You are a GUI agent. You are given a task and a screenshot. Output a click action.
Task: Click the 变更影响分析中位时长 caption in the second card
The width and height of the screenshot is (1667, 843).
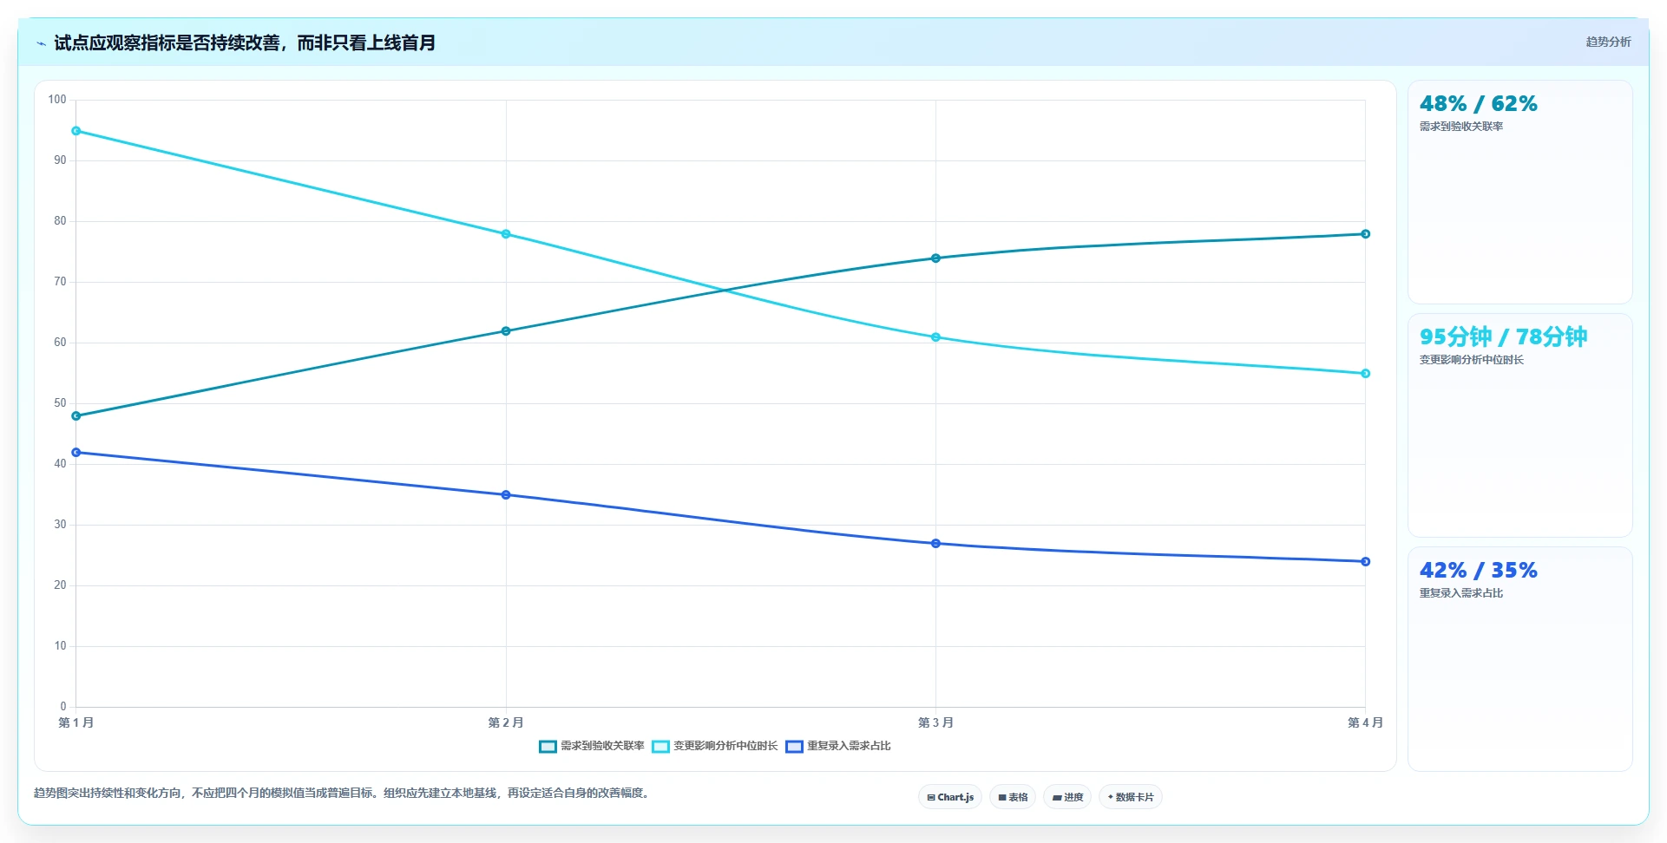1472,360
